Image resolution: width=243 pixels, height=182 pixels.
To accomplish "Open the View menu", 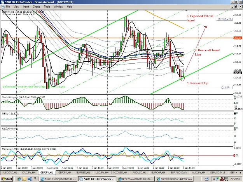I will [x=16, y=7].
